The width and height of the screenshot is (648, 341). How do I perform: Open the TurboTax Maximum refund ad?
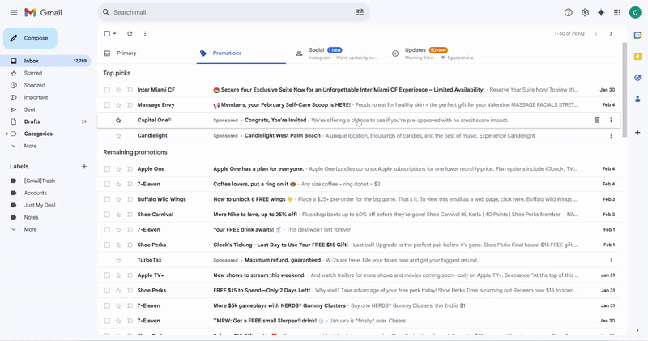click(x=359, y=260)
